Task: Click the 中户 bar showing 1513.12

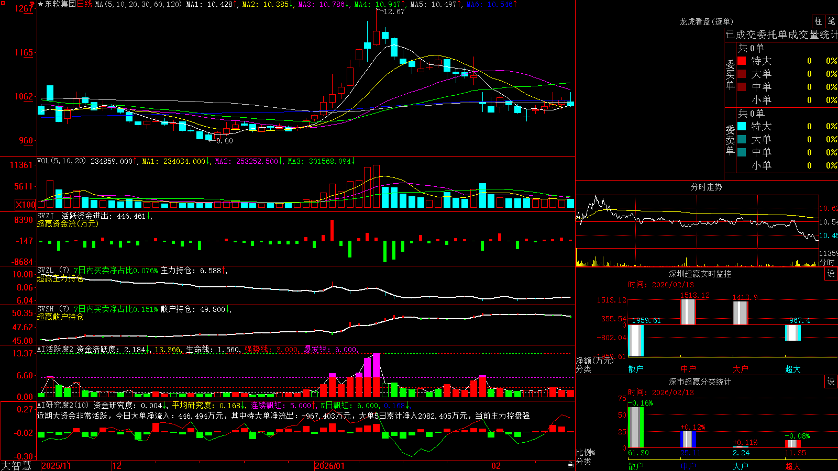Action: pyautogui.click(x=688, y=312)
